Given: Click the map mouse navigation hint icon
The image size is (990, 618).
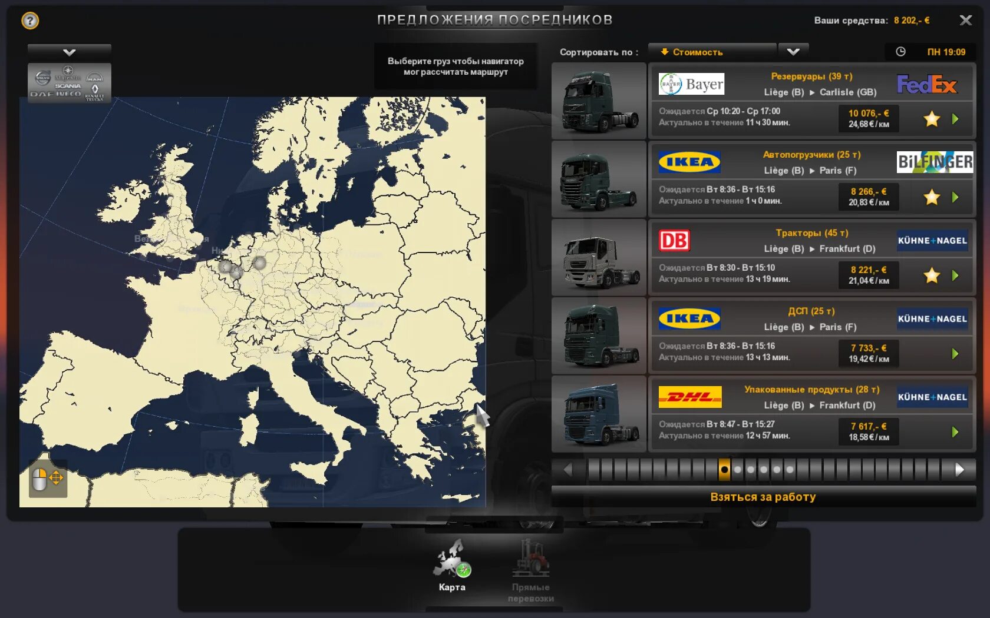Looking at the screenshot, I should (x=48, y=479).
